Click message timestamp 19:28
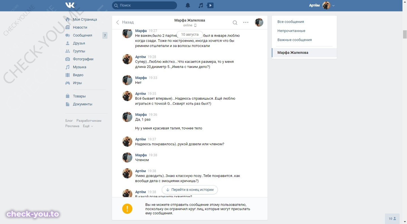 152,57
